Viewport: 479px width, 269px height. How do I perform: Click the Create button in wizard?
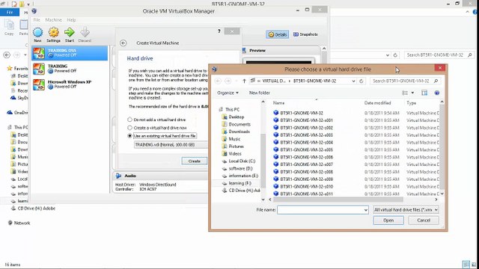[x=195, y=161]
